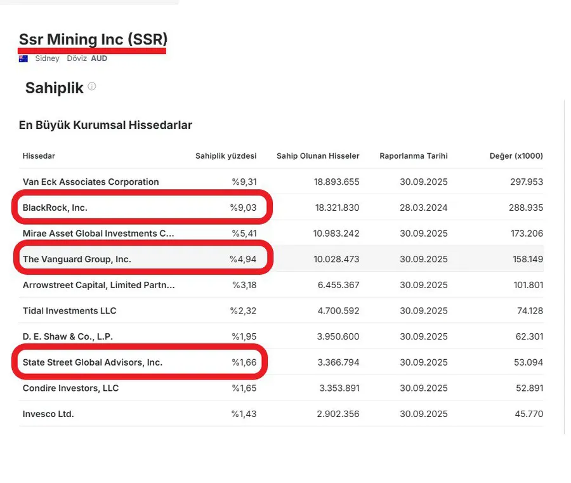
Task: Sort by Sahiplik yüzdesi column header
Action: 226,156
